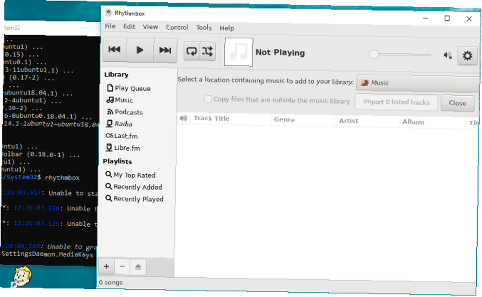Click the playback position slider knob
The image size is (482, 297).
click(x=374, y=54)
